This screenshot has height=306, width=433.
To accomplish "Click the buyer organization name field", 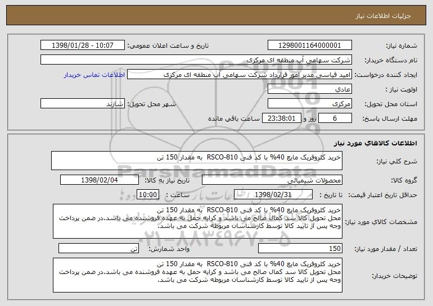I will 196,60.
